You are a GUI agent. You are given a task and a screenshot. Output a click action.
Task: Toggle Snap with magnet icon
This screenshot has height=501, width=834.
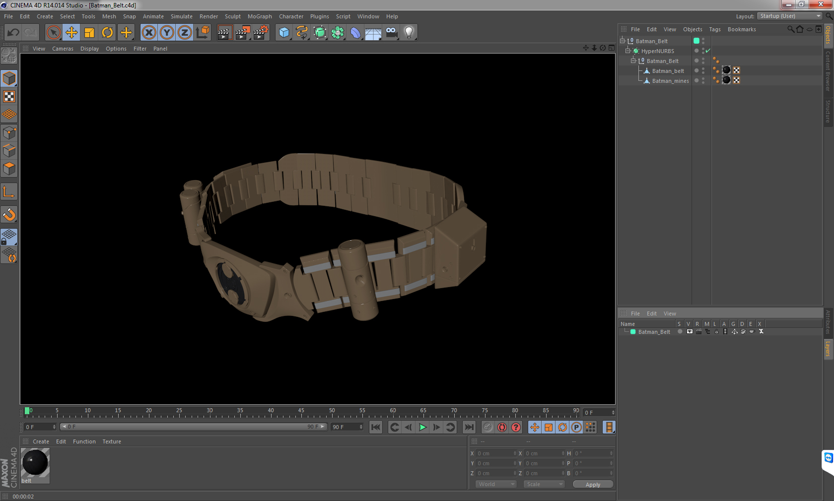click(x=9, y=214)
